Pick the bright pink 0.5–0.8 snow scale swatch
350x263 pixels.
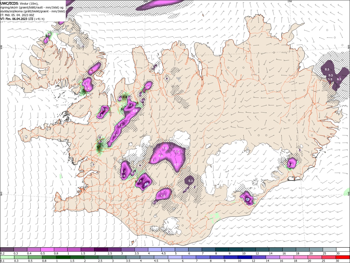(x=47, y=250)
